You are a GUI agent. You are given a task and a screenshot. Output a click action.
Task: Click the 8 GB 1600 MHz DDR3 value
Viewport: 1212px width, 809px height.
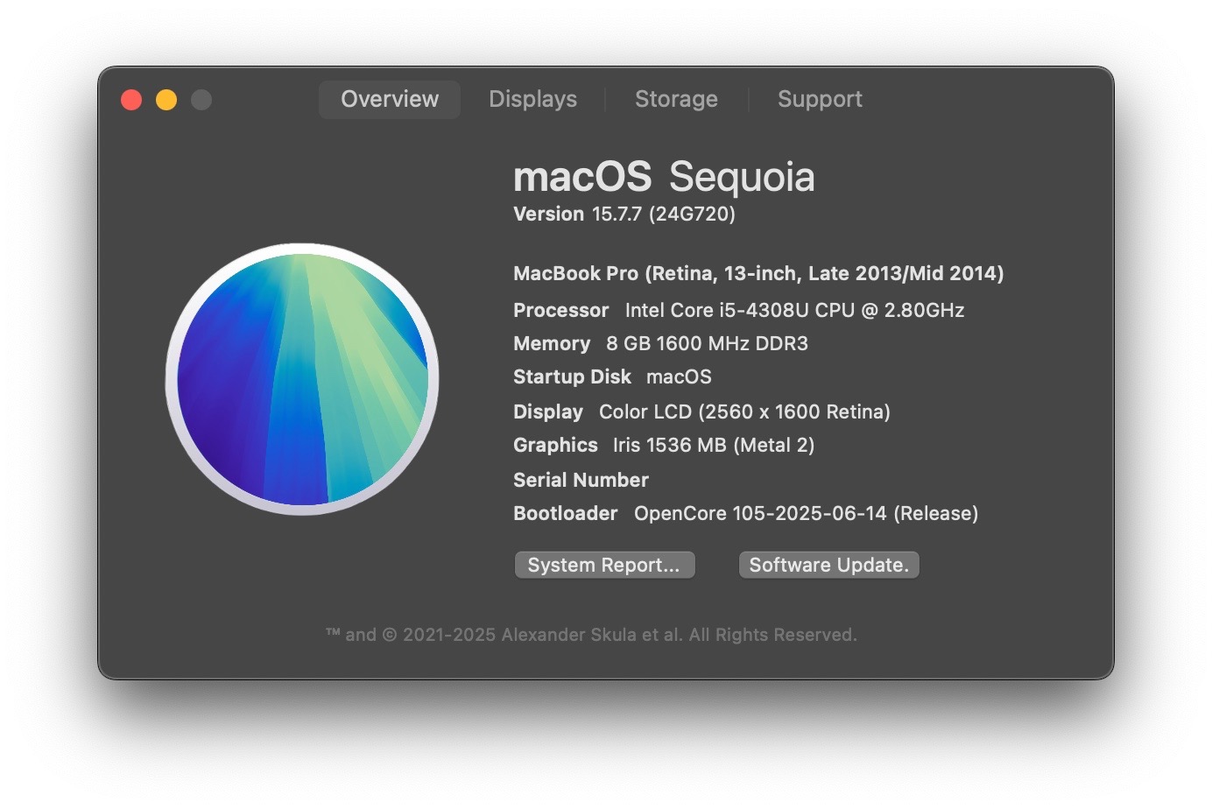click(707, 344)
